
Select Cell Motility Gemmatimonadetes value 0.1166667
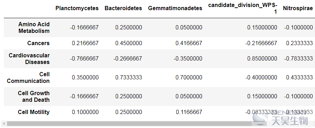tap(189, 112)
